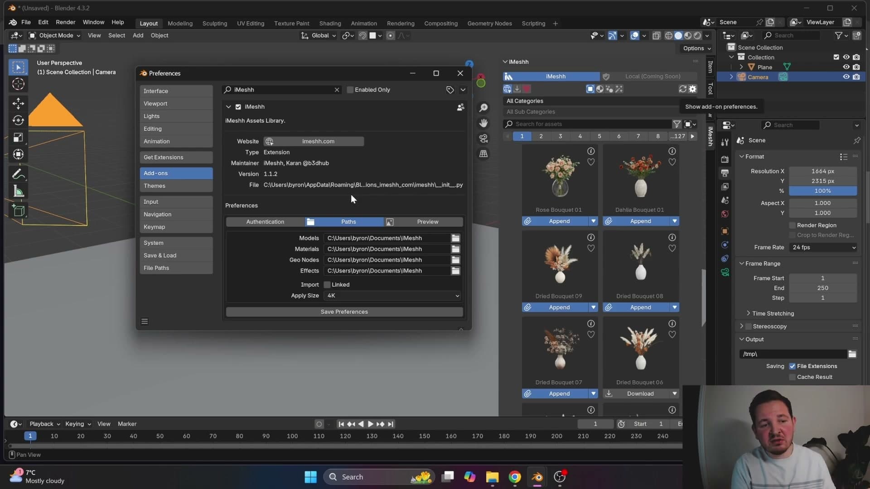Select the Authentication preferences tab

[x=265, y=222]
